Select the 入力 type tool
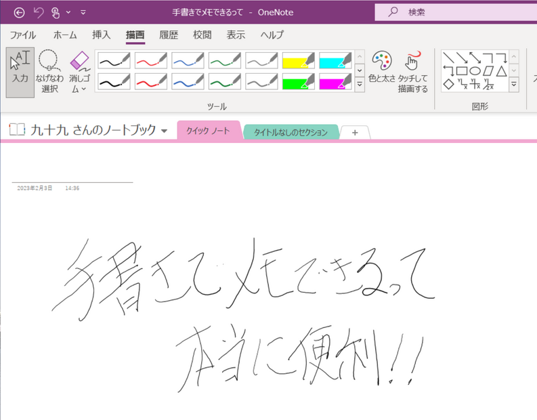 (x=20, y=72)
